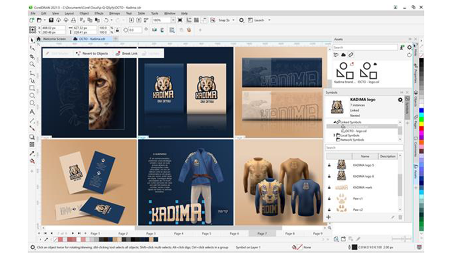The width and height of the screenshot is (452, 257).
Task: Pick the yellow swatch in color palette
Action: (421, 124)
